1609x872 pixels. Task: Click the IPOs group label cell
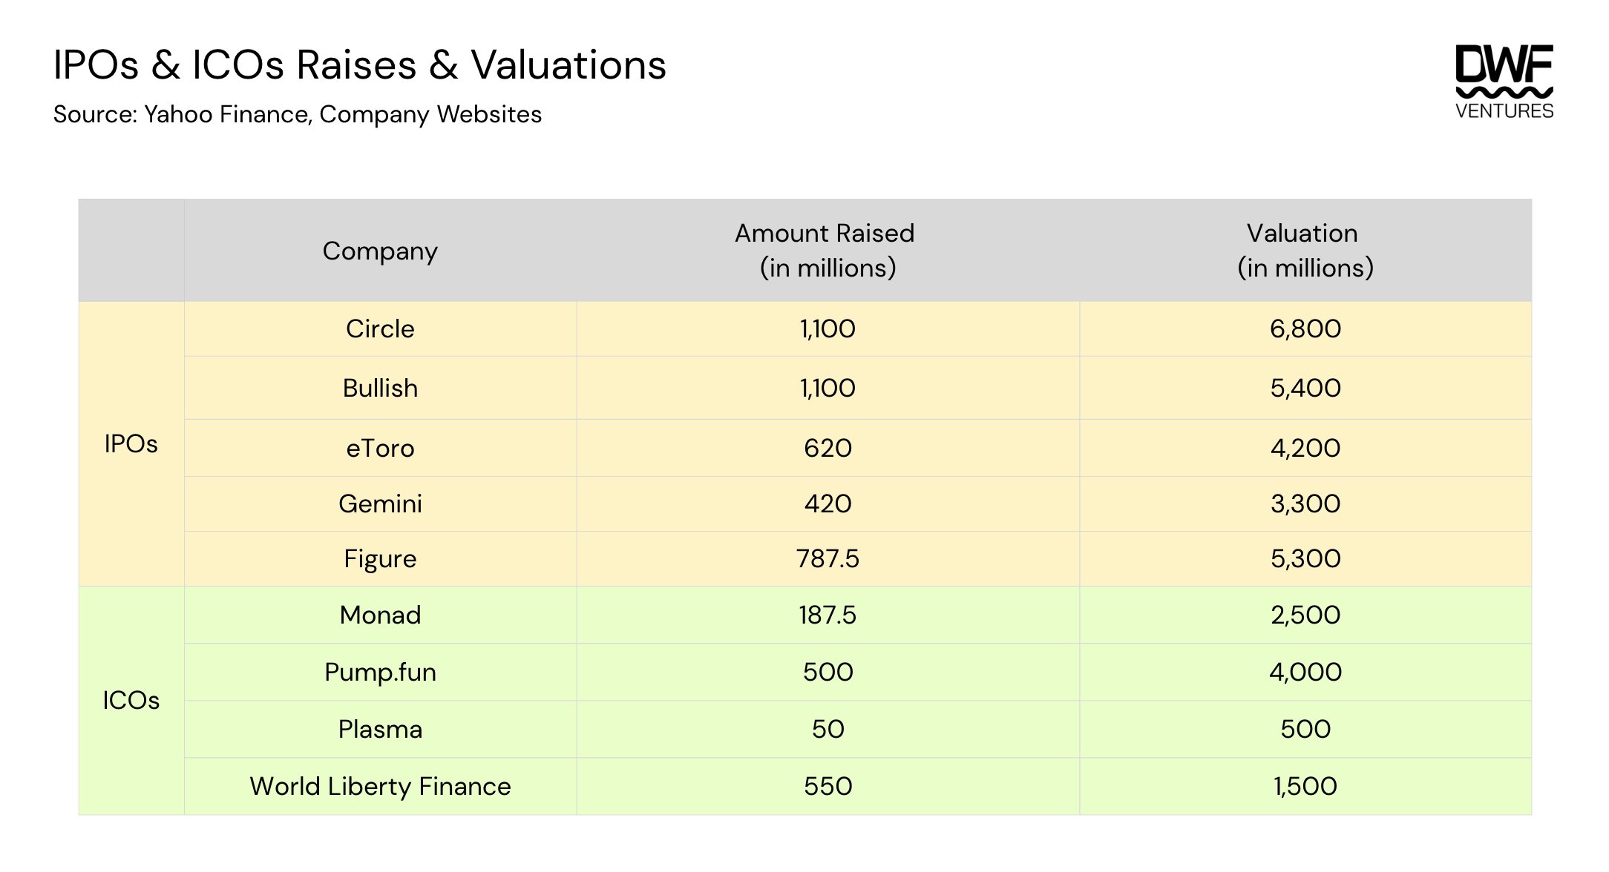pyautogui.click(x=131, y=443)
